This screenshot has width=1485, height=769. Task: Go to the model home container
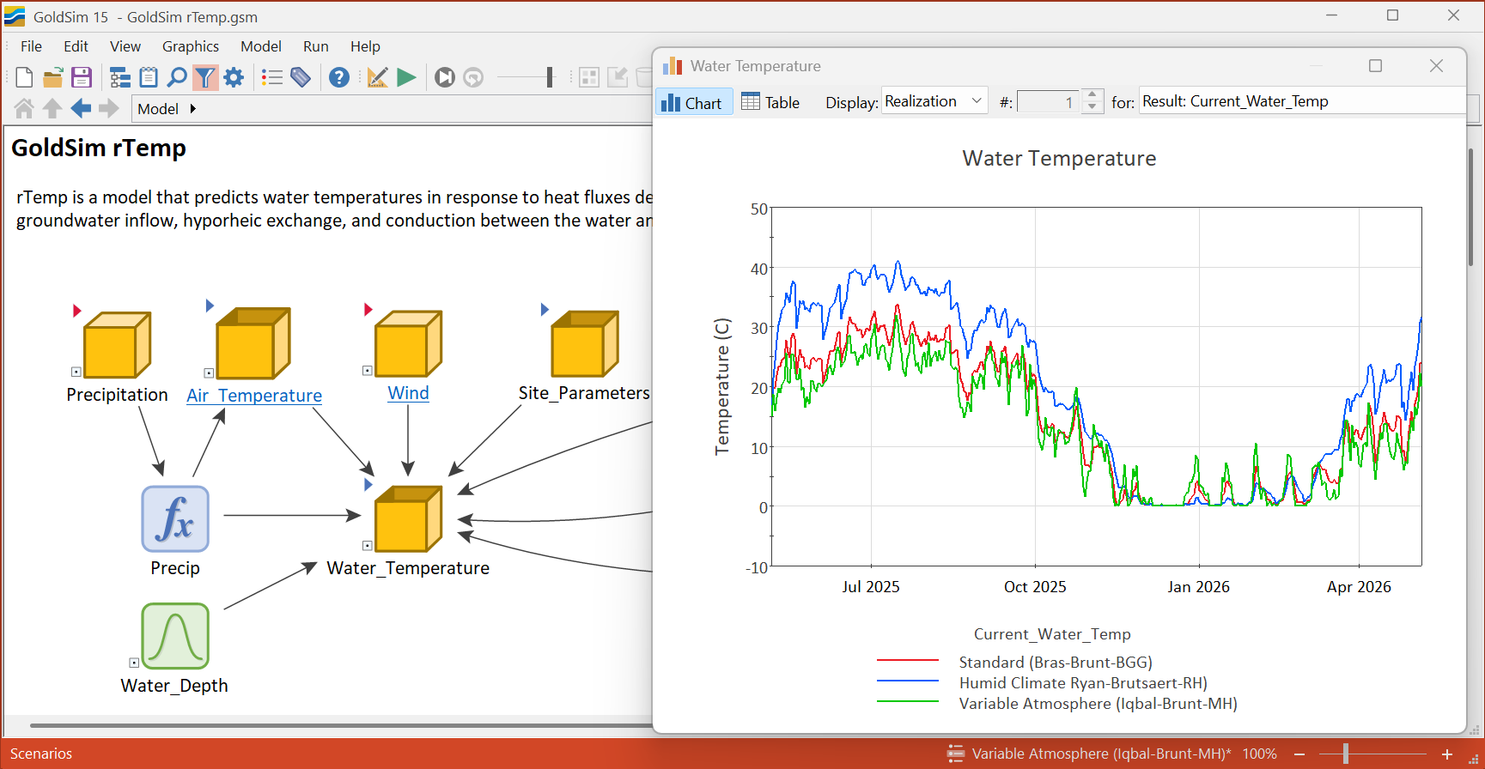point(24,108)
